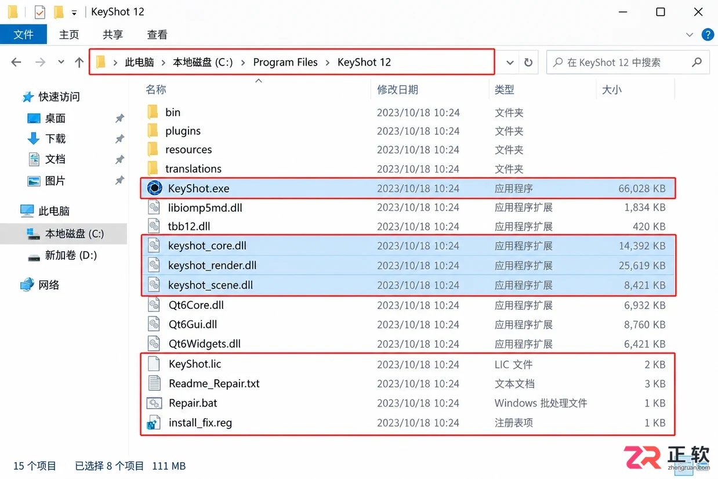The width and height of the screenshot is (718, 479).
Task: Click the keyshot_scene.dll file icon
Action: click(x=154, y=285)
